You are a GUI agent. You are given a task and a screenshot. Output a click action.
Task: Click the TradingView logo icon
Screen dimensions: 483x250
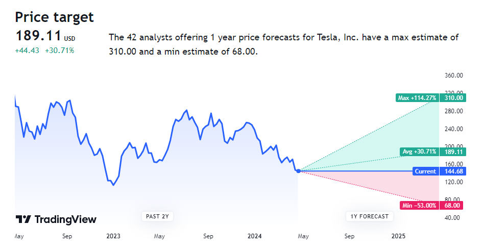click(x=23, y=219)
